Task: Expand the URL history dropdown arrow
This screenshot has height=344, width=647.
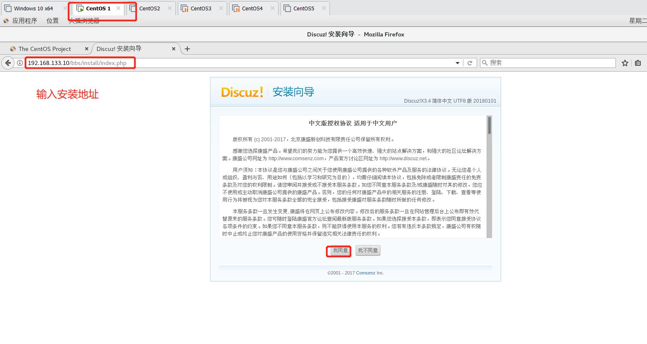Action: pos(458,63)
